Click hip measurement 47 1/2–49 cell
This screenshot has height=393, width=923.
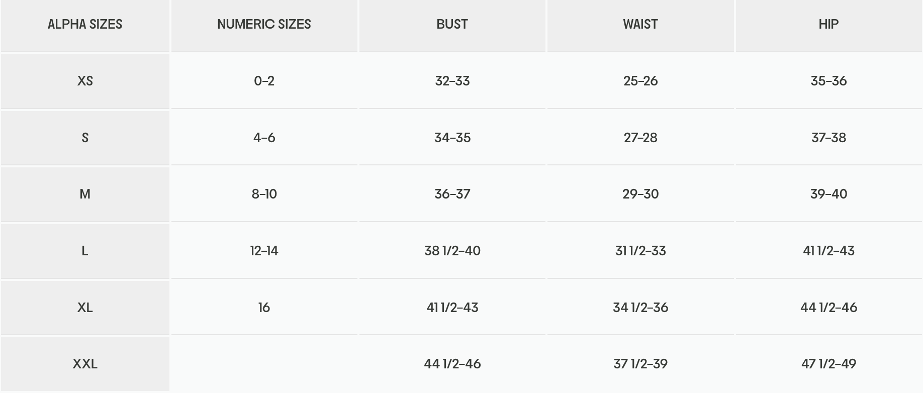click(x=828, y=364)
